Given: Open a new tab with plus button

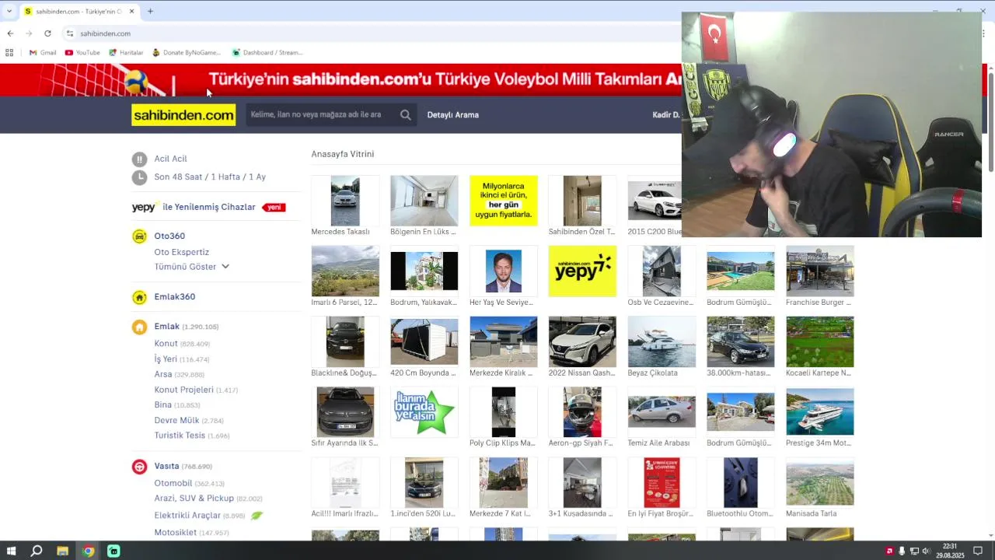Looking at the screenshot, I should pyautogui.click(x=150, y=12).
